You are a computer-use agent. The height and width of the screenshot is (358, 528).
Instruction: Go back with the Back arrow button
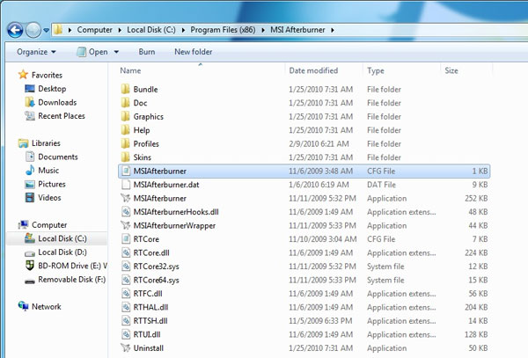[x=15, y=30]
